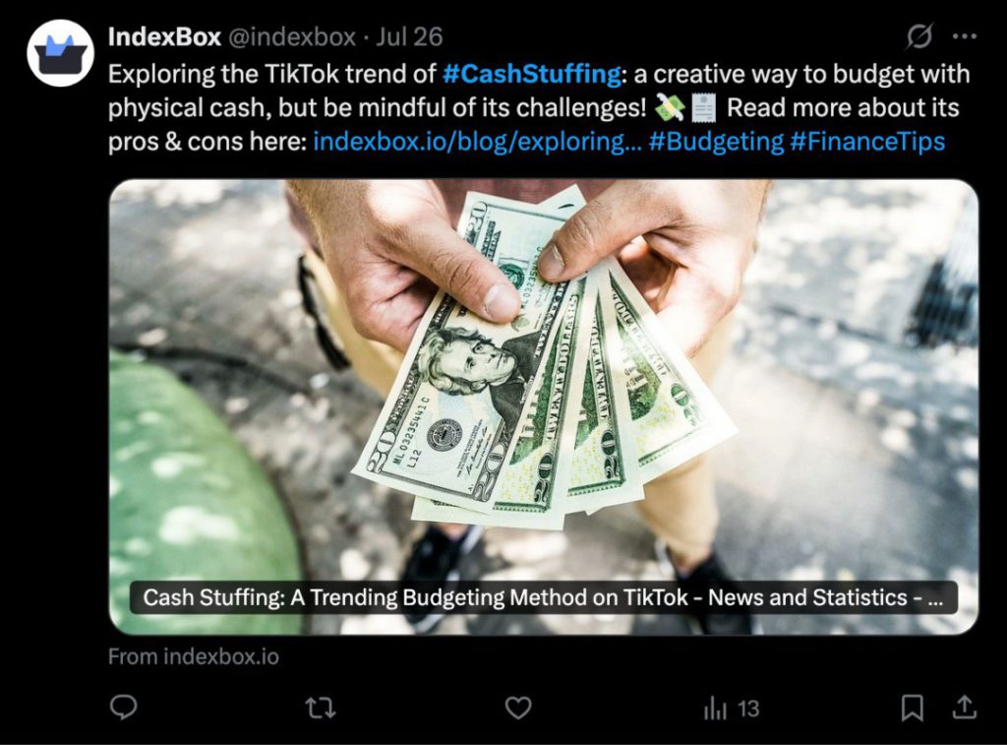The height and width of the screenshot is (745, 1007).
Task: View post analytics showing 13 views
Action: click(732, 708)
